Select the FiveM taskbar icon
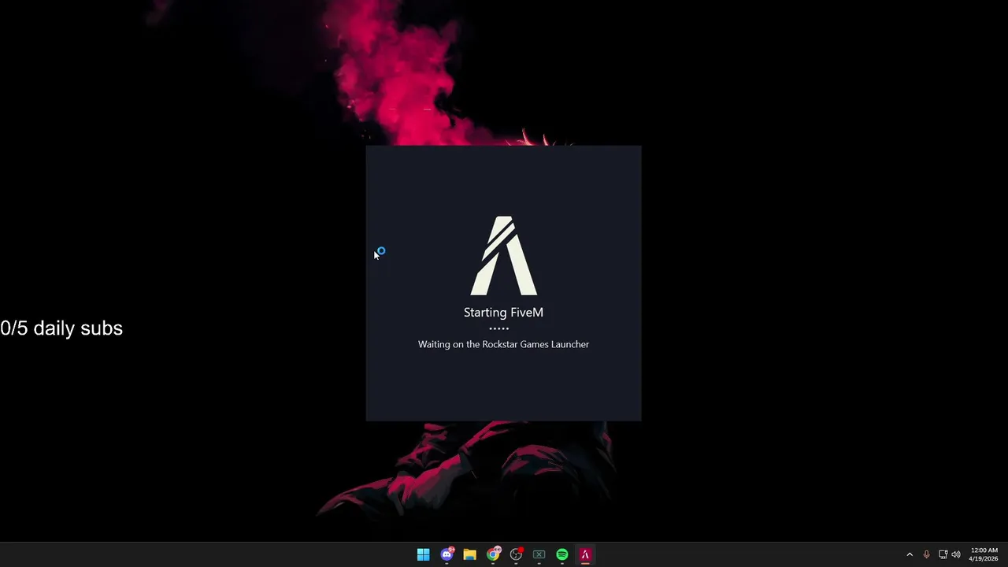The width and height of the screenshot is (1008, 567). [585, 554]
